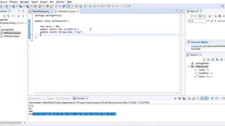Click the Open Task folder icon
Screen dimensions: 225x126
tap(51, 6)
